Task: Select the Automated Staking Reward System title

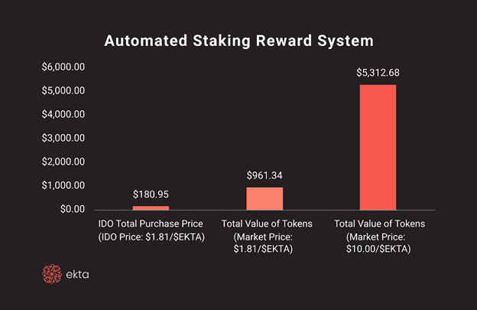Action: coord(238,41)
